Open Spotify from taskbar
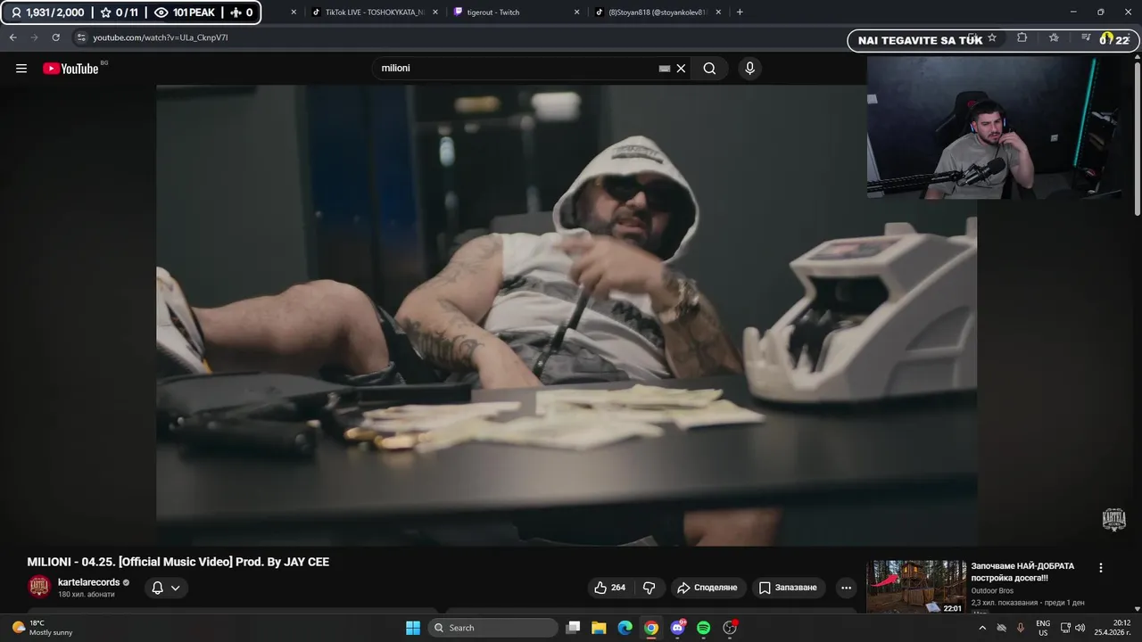1142x642 pixels. pos(703,628)
